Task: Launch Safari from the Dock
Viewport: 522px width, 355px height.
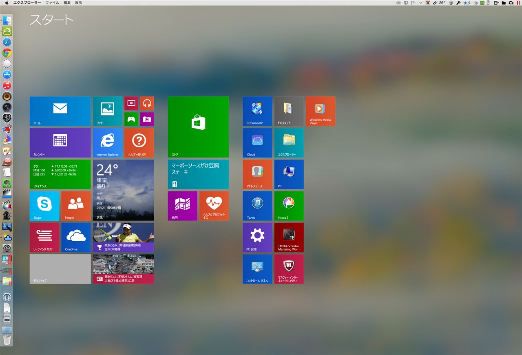Action: click(7, 42)
